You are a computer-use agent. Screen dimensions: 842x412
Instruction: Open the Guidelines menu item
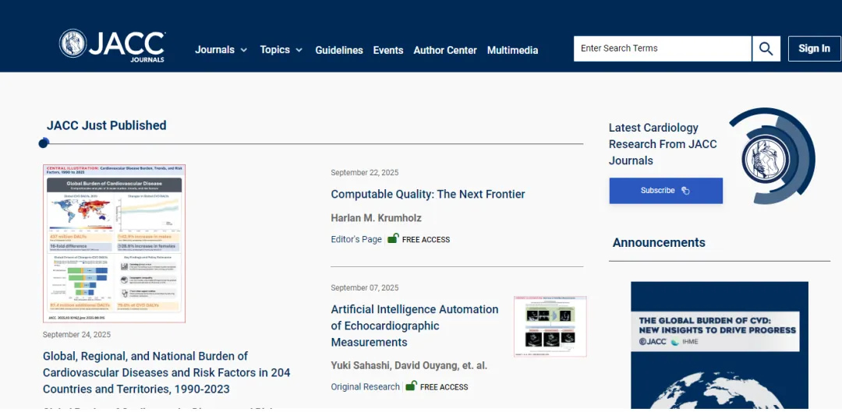coord(339,50)
